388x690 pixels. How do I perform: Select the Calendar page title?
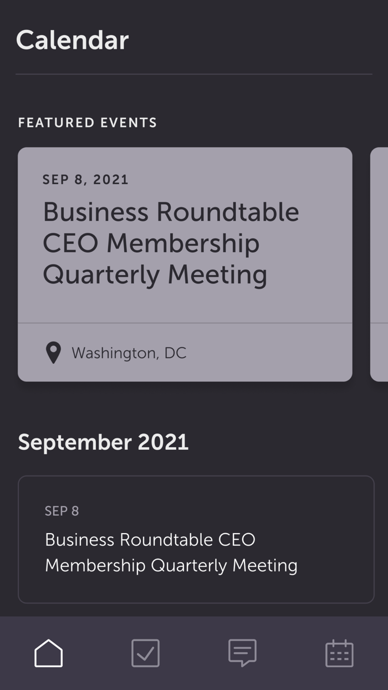click(x=73, y=39)
